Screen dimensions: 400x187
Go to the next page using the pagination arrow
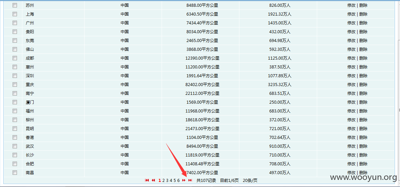184,180
